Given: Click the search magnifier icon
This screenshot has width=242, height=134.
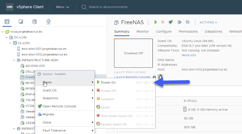Looking at the screenshot, I should coord(84,7).
